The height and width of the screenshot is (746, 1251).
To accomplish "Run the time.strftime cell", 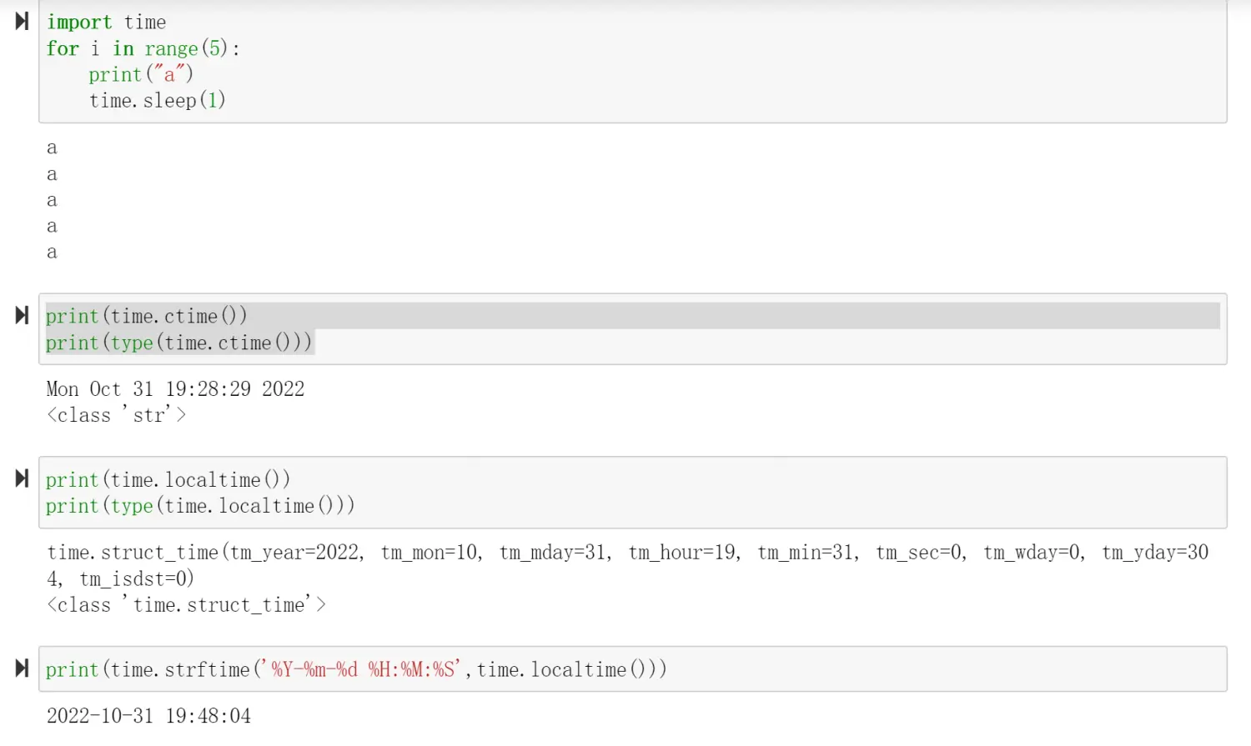I will 22,668.
